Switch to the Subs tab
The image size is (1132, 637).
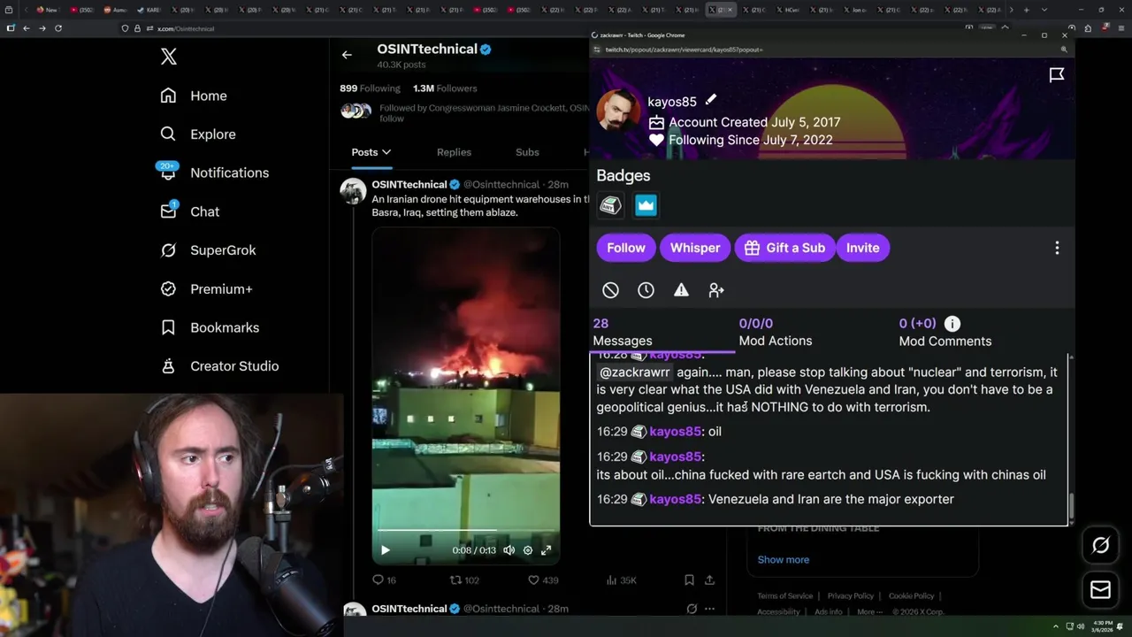pyautogui.click(x=527, y=152)
